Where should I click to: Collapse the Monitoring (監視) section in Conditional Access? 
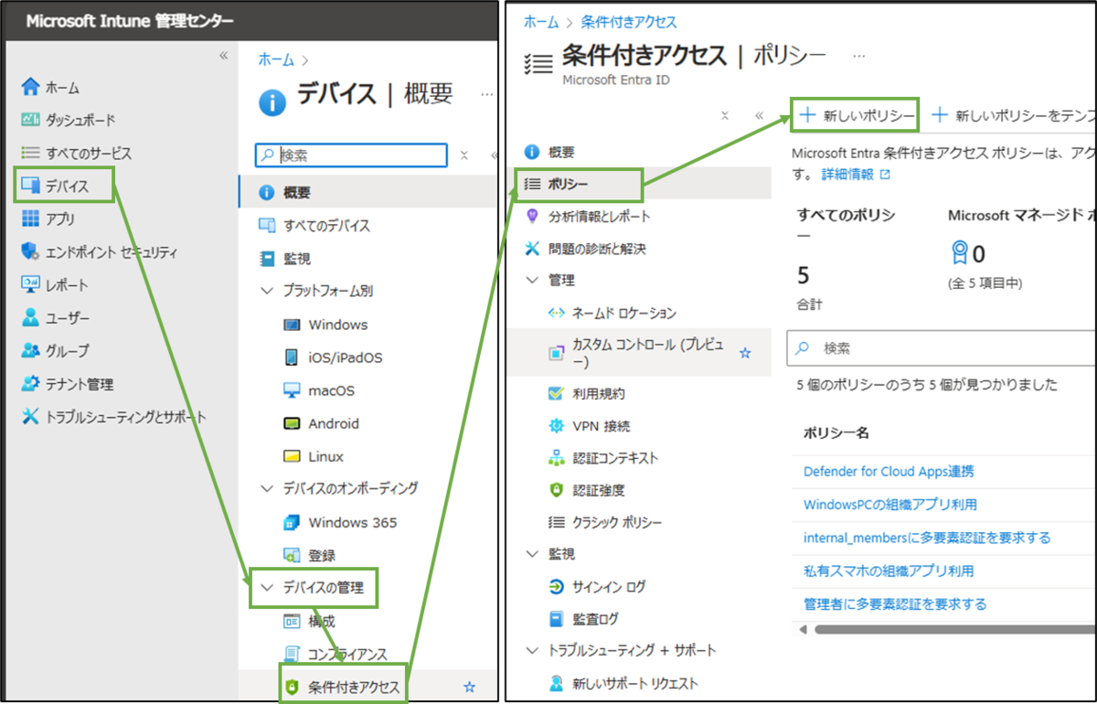coord(532,554)
